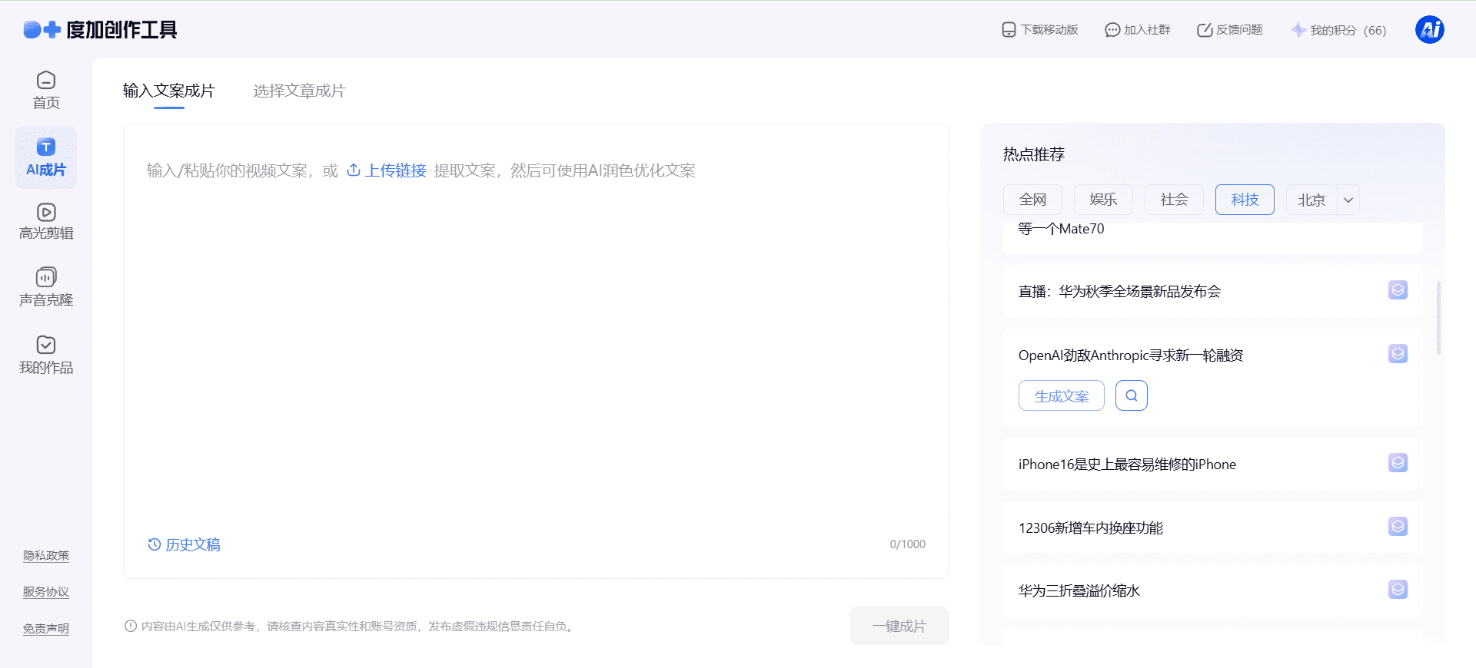
Task: Click the 生成文案 button
Action: pyautogui.click(x=1061, y=395)
